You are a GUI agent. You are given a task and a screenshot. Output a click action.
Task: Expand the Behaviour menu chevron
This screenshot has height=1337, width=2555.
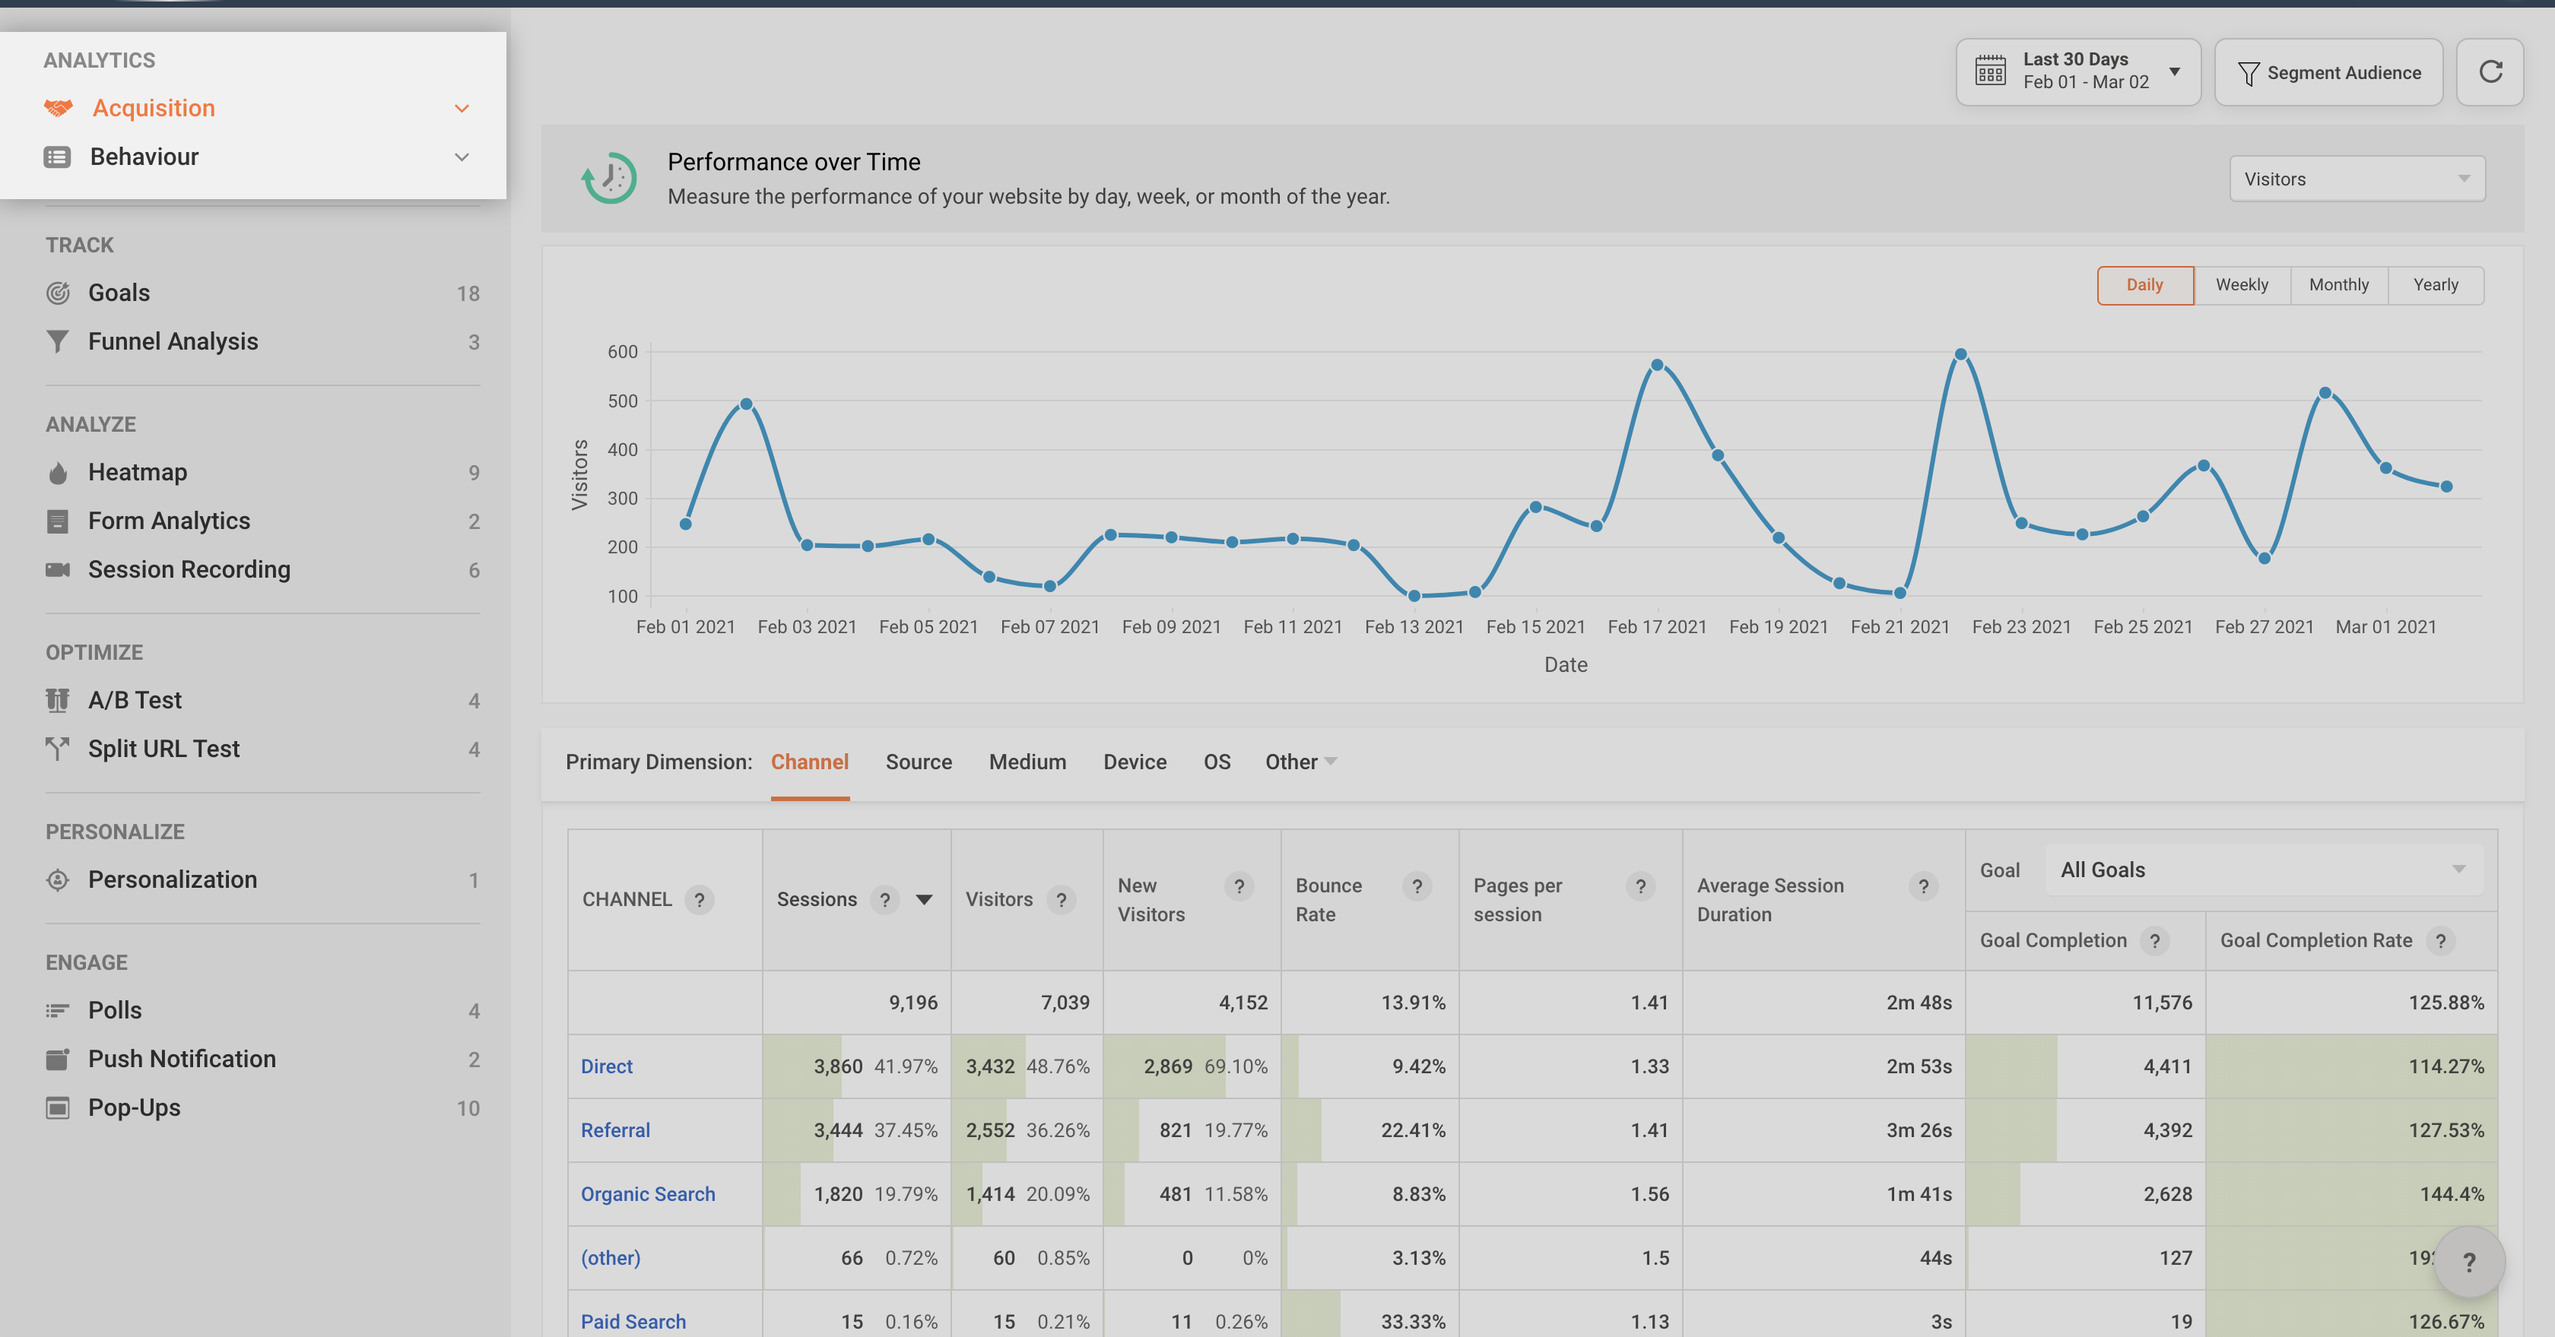click(x=462, y=157)
